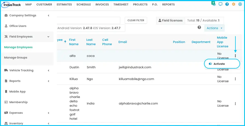Sort by Last Name column
The image size is (245, 126).
91,42
